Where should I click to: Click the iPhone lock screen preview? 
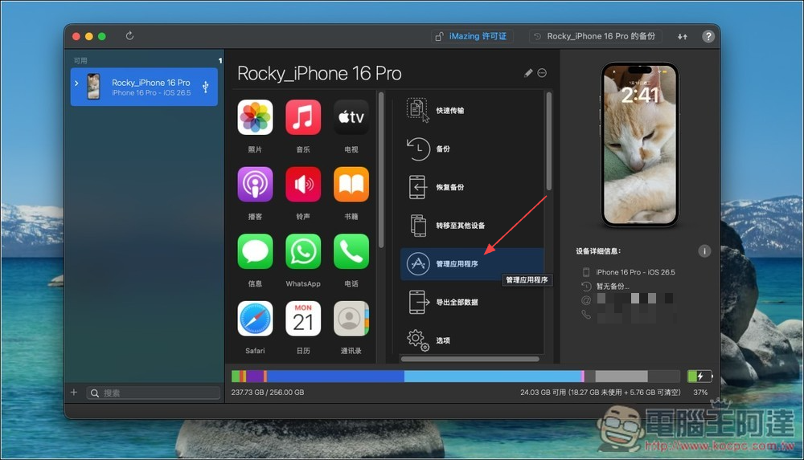pos(640,145)
